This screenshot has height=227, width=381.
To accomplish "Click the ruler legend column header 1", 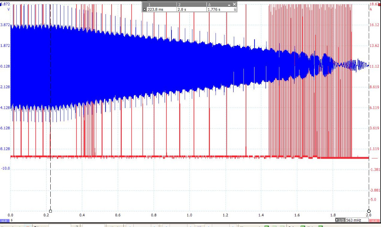I will 149,5.
